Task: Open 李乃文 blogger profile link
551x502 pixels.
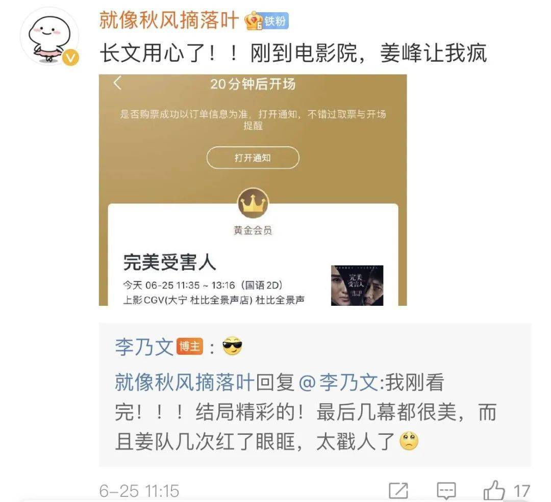Action: click(x=144, y=347)
